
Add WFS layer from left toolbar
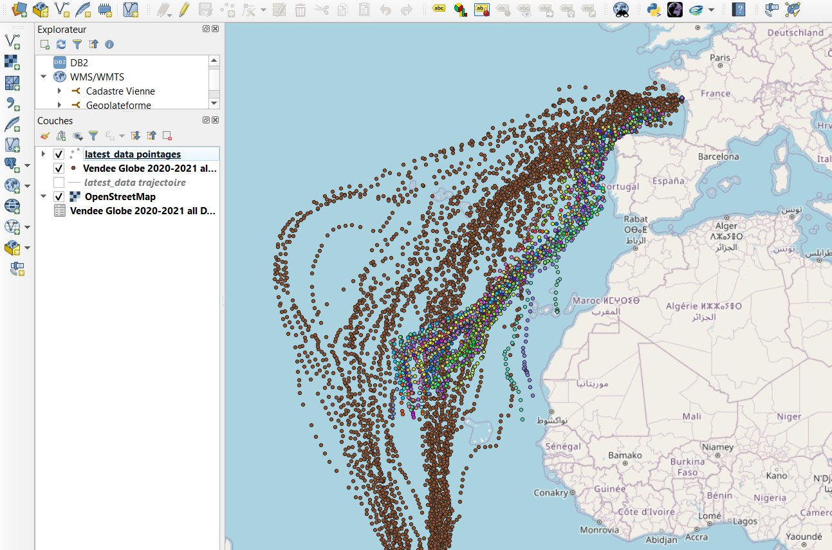point(12,226)
